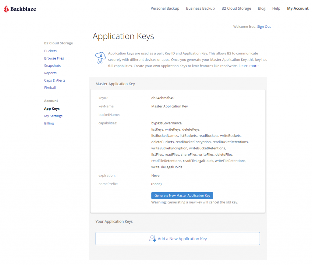Click the Backblaze wordmark text
The height and width of the screenshot is (265, 312).
23,9
